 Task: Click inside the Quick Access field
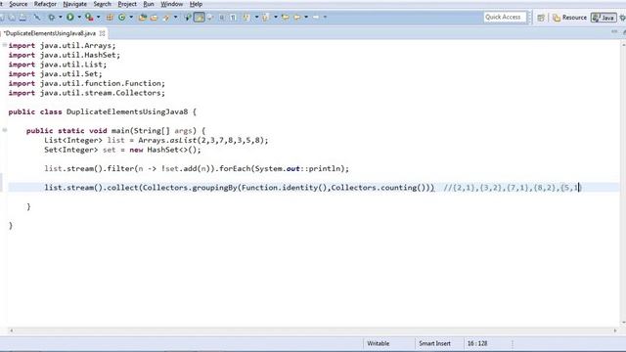tap(505, 18)
